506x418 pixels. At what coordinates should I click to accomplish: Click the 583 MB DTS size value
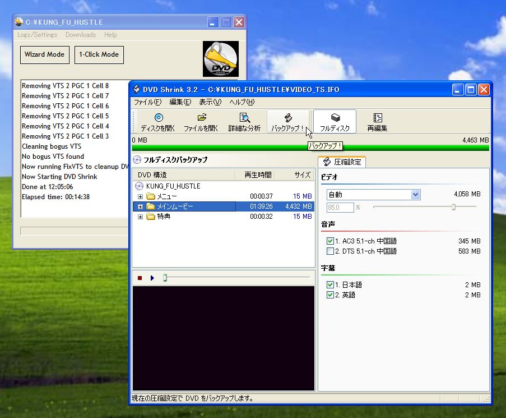(469, 251)
